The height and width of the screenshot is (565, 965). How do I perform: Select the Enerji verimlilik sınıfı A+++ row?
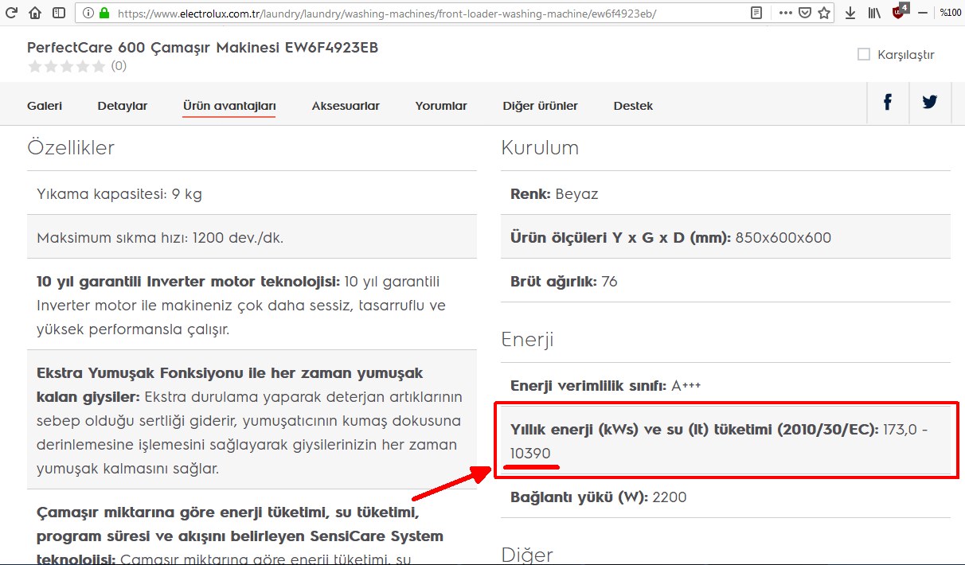(x=726, y=386)
